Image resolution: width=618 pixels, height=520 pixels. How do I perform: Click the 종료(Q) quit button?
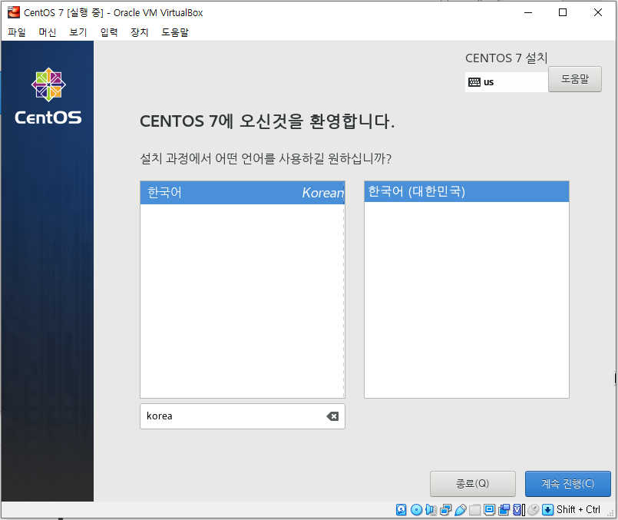click(473, 483)
